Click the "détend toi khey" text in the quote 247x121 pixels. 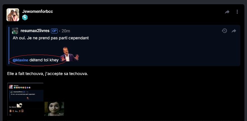44,60
